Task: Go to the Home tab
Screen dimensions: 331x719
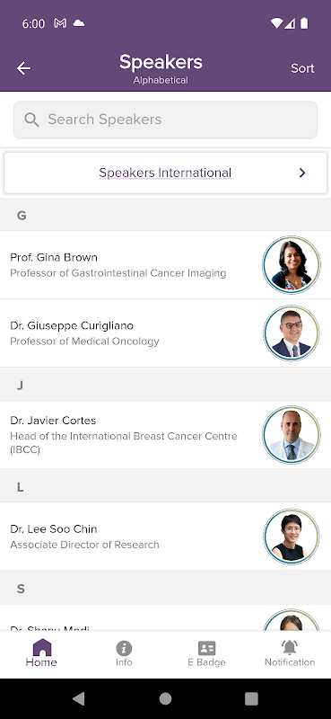Action: tap(41, 653)
